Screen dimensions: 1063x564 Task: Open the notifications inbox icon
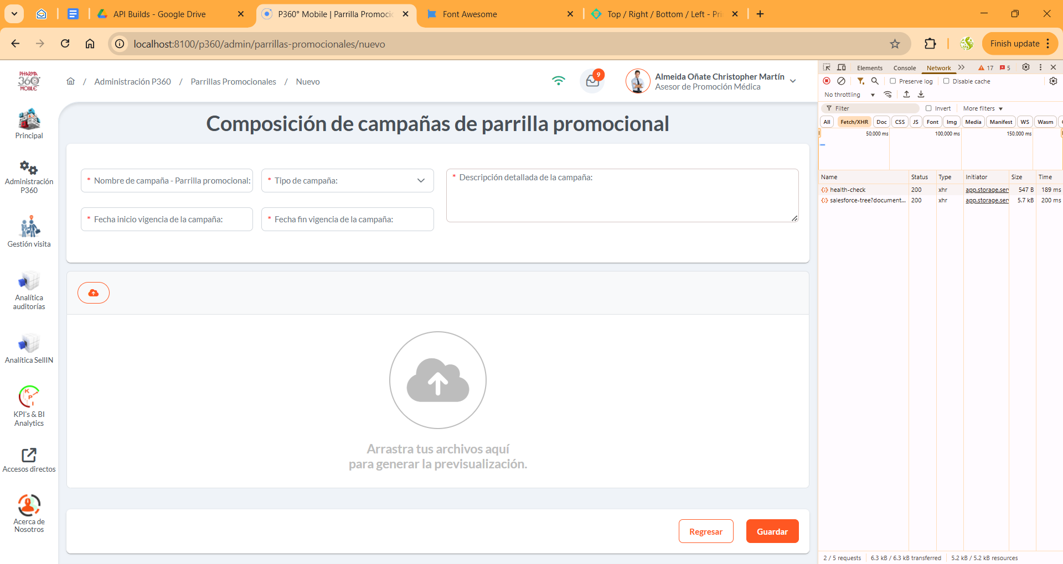pos(592,81)
